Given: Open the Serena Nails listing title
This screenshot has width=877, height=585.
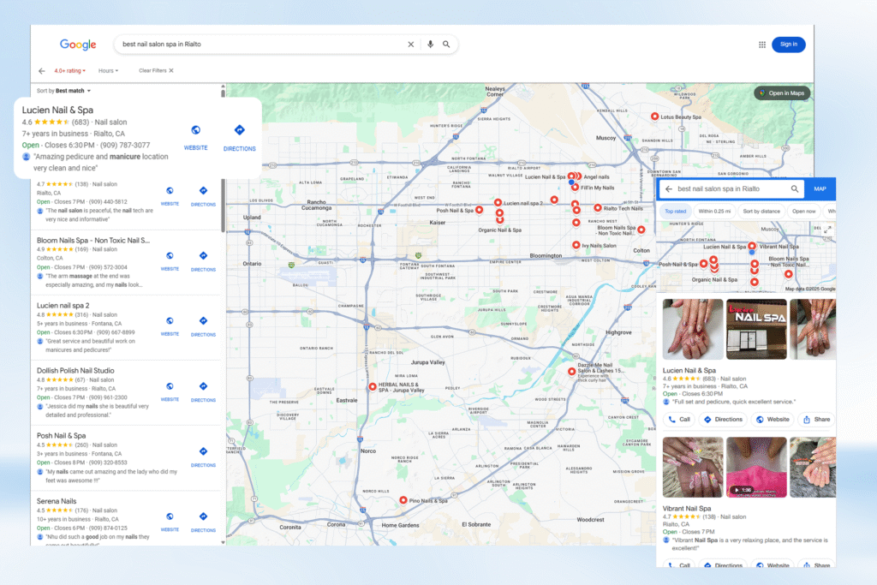Looking at the screenshot, I should pyautogui.click(x=57, y=501).
